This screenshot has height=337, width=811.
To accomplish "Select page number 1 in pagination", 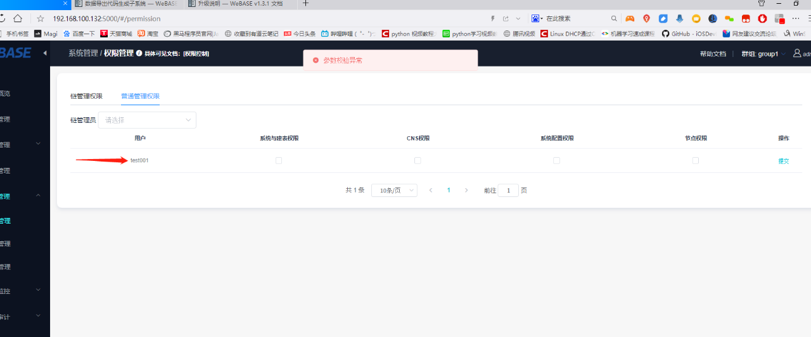I will (x=449, y=190).
